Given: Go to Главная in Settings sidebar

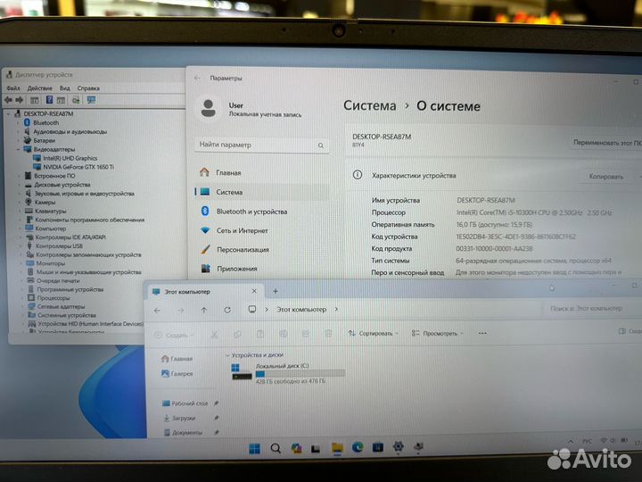Looking at the screenshot, I should coord(228,172).
